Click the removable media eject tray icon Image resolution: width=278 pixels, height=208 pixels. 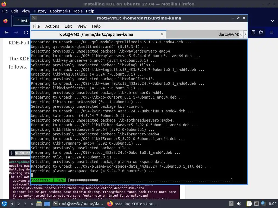point(231,204)
